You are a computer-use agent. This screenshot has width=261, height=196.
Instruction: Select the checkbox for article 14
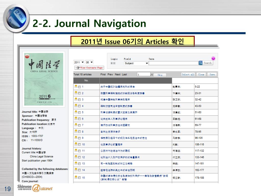[79, 170]
